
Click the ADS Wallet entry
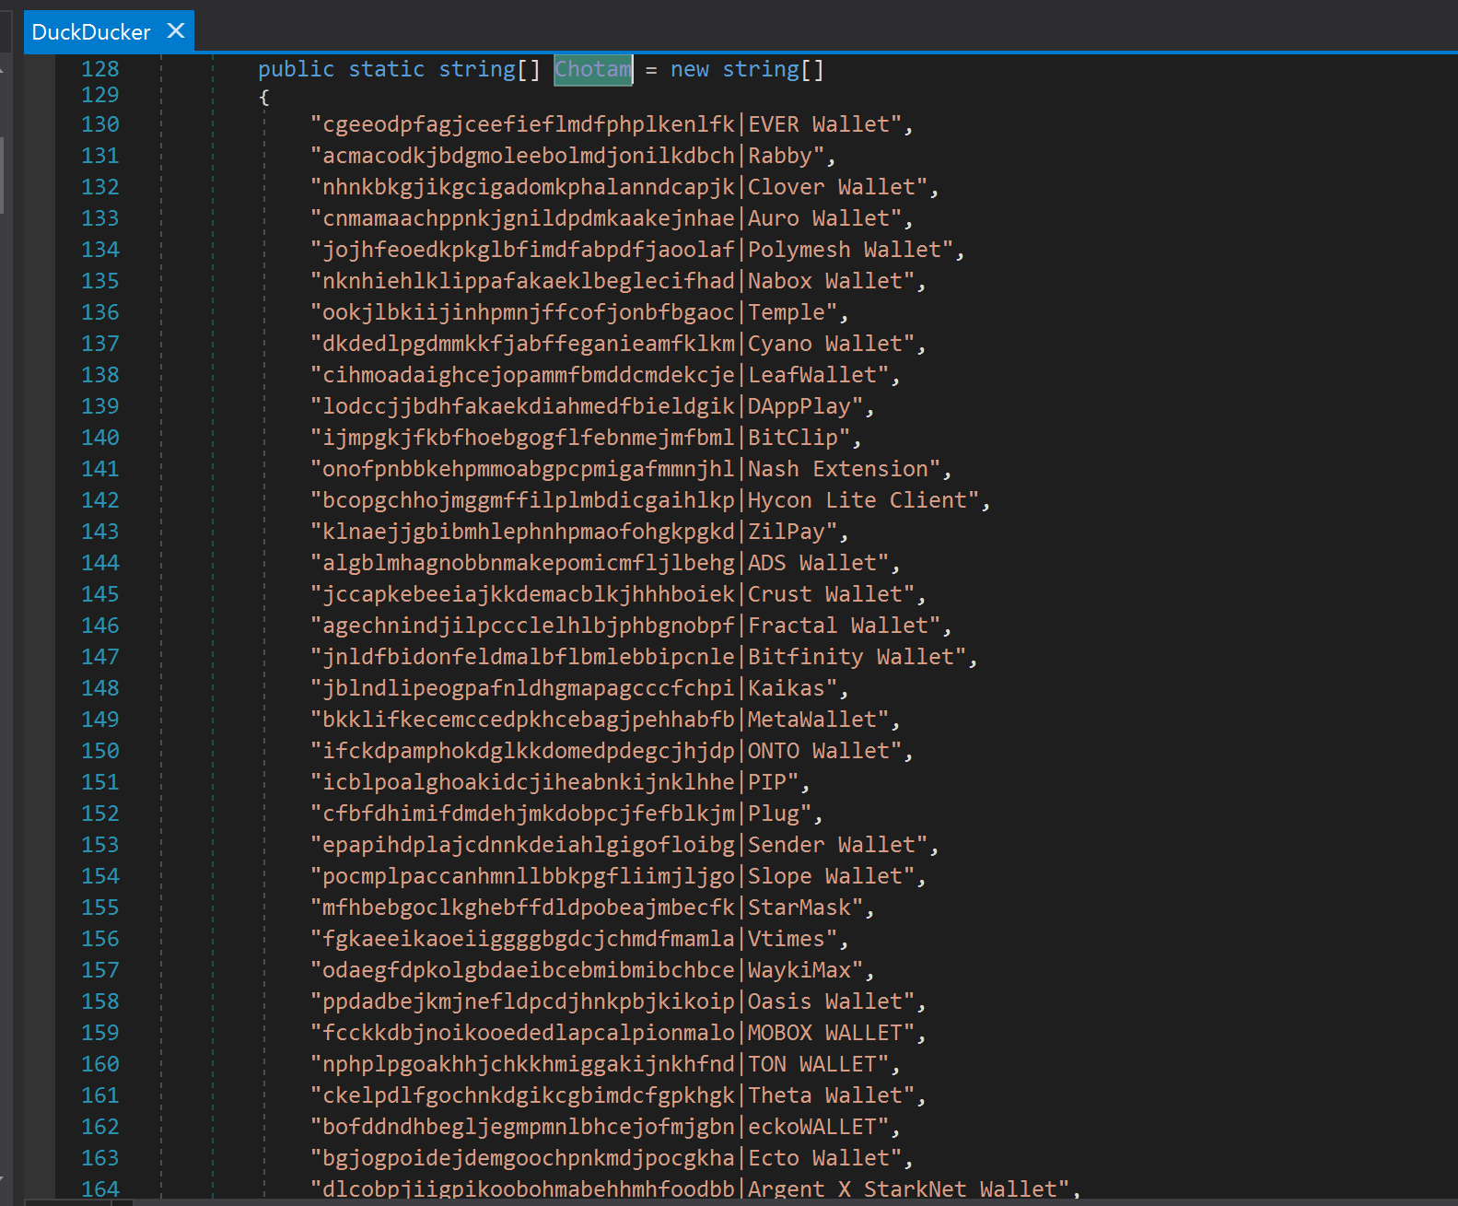point(606,563)
